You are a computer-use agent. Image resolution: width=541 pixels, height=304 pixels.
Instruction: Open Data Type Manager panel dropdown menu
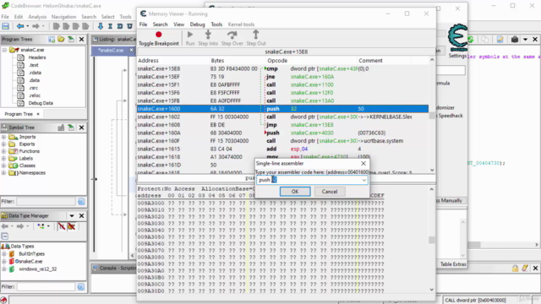pos(72,216)
